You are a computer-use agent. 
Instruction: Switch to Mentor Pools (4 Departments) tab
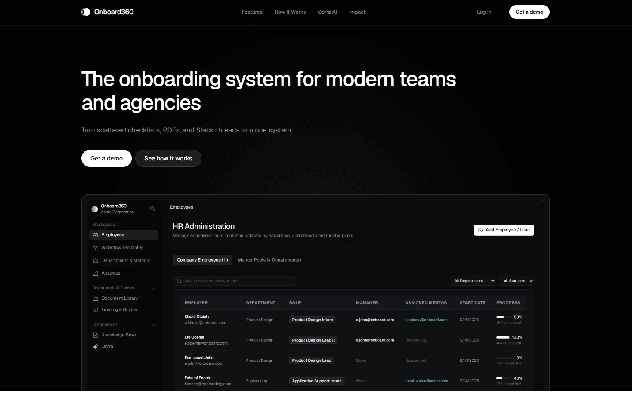pyautogui.click(x=269, y=260)
